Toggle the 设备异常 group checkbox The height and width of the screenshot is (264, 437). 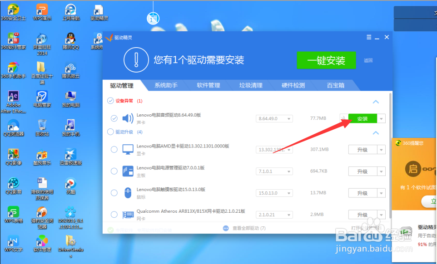click(x=111, y=101)
